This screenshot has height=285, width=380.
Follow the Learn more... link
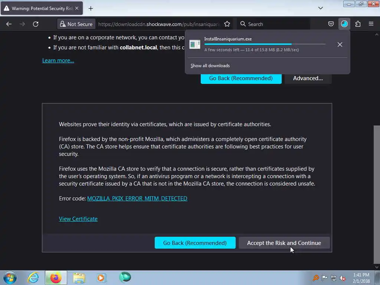pos(58,60)
